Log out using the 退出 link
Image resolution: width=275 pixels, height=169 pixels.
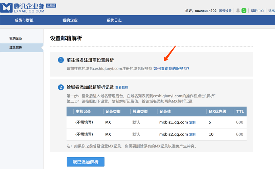(271, 11)
